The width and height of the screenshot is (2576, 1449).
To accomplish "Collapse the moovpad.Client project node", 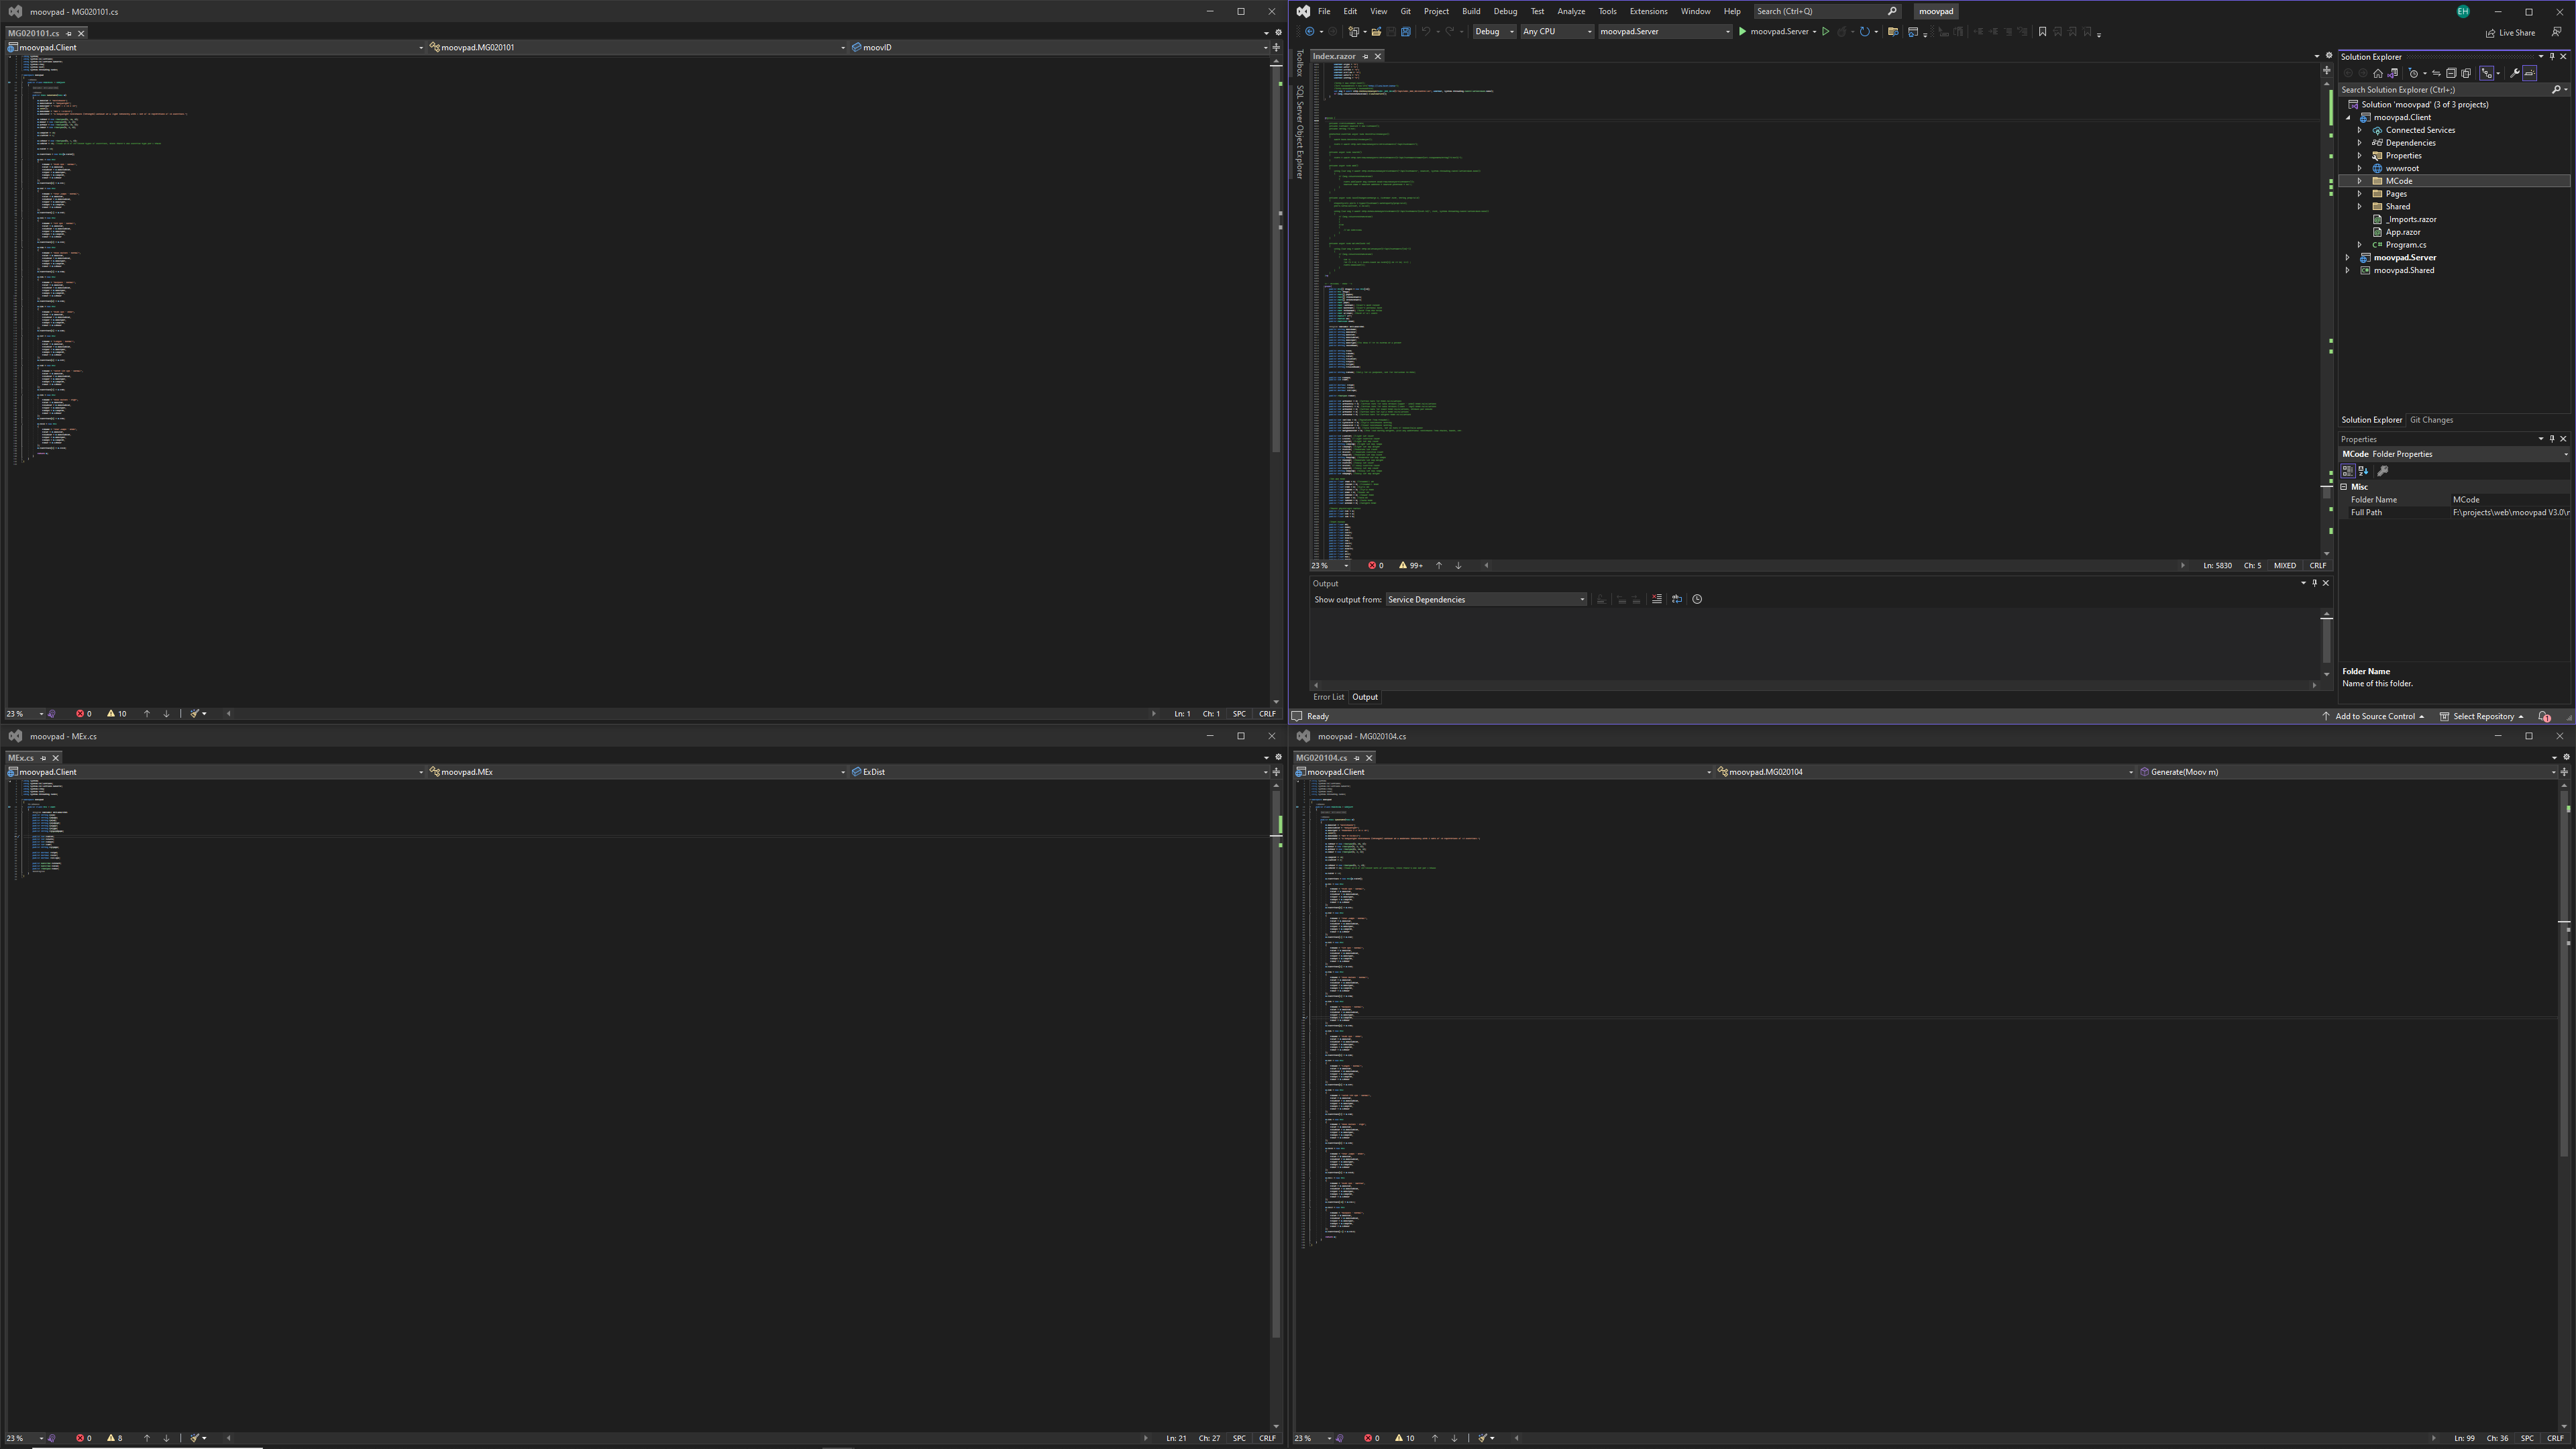I will pos(2348,117).
